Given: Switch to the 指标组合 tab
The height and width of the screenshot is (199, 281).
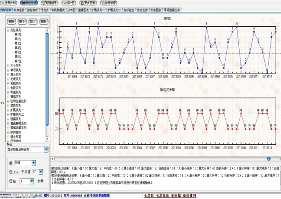Looking at the screenshot, I should [x=129, y=10].
